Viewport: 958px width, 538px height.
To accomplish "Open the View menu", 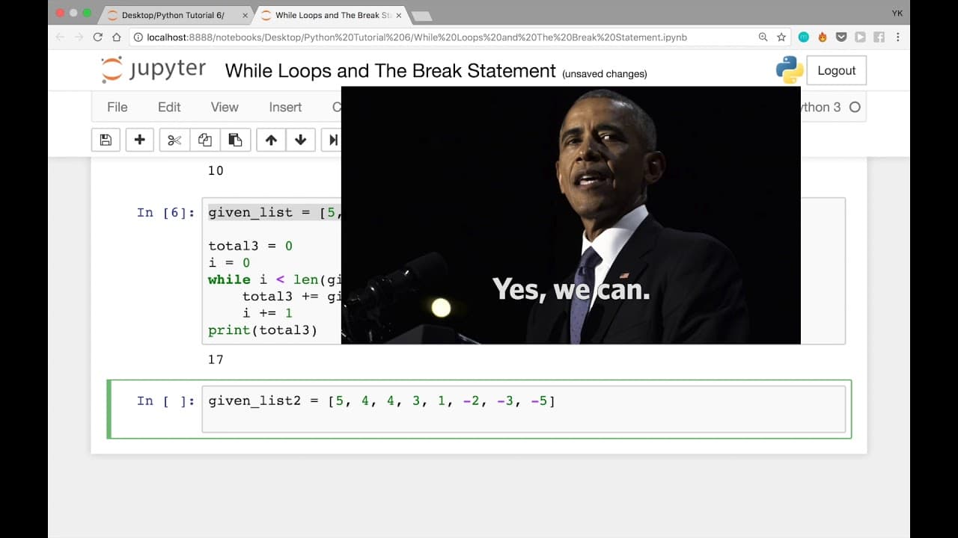I will coord(225,107).
